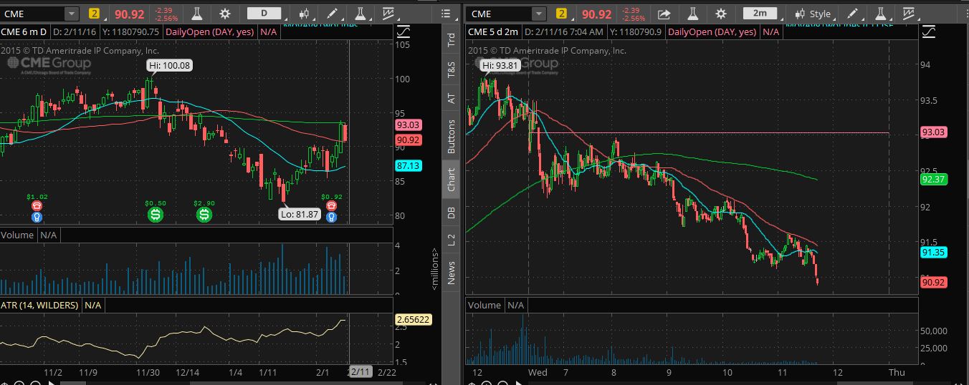Open chart settings gear on right chart
This screenshot has height=385, width=969.
721,14
